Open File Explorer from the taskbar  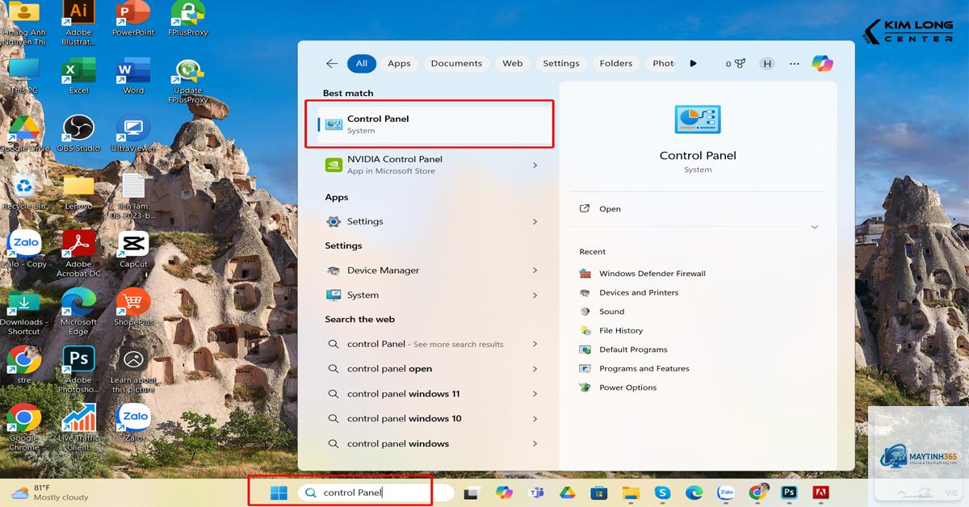point(631,492)
